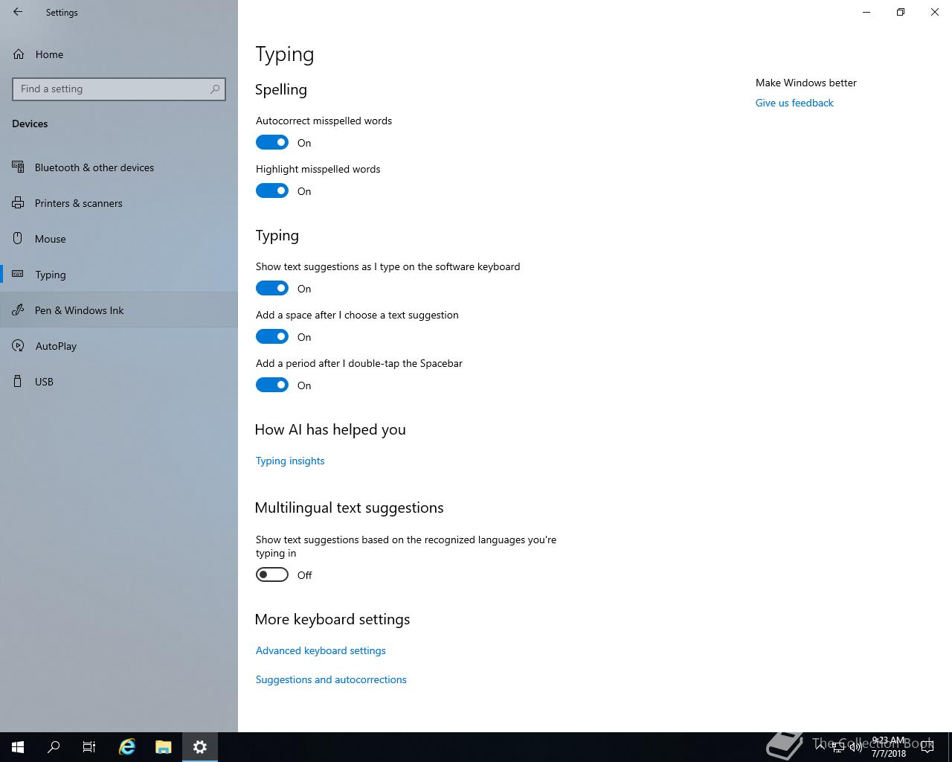This screenshot has width=952, height=762.
Task: Select Bluetooth & other devices
Action: pyautogui.click(x=119, y=167)
